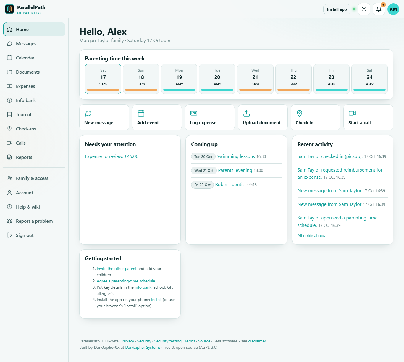Screen dimensions: 404x362
Task: Open the Parents' evening event link
Action: pyautogui.click(x=235, y=170)
